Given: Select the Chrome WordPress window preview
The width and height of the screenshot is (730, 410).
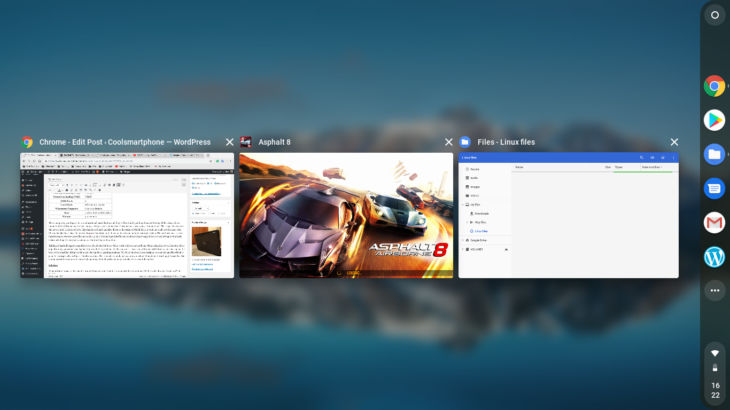Looking at the screenshot, I should 127,215.
